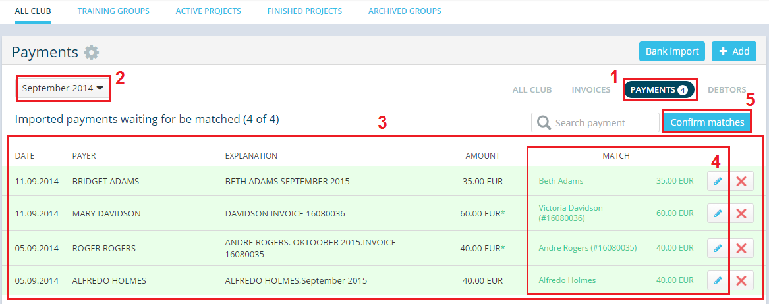Switch to the Debtors filter

[x=727, y=90]
